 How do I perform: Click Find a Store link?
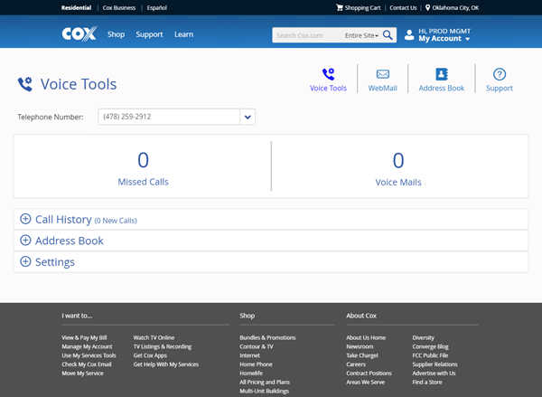coord(427,383)
